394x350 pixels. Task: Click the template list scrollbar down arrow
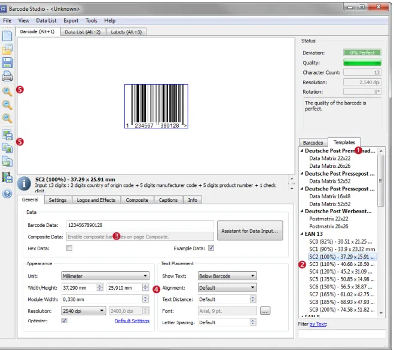(x=381, y=313)
